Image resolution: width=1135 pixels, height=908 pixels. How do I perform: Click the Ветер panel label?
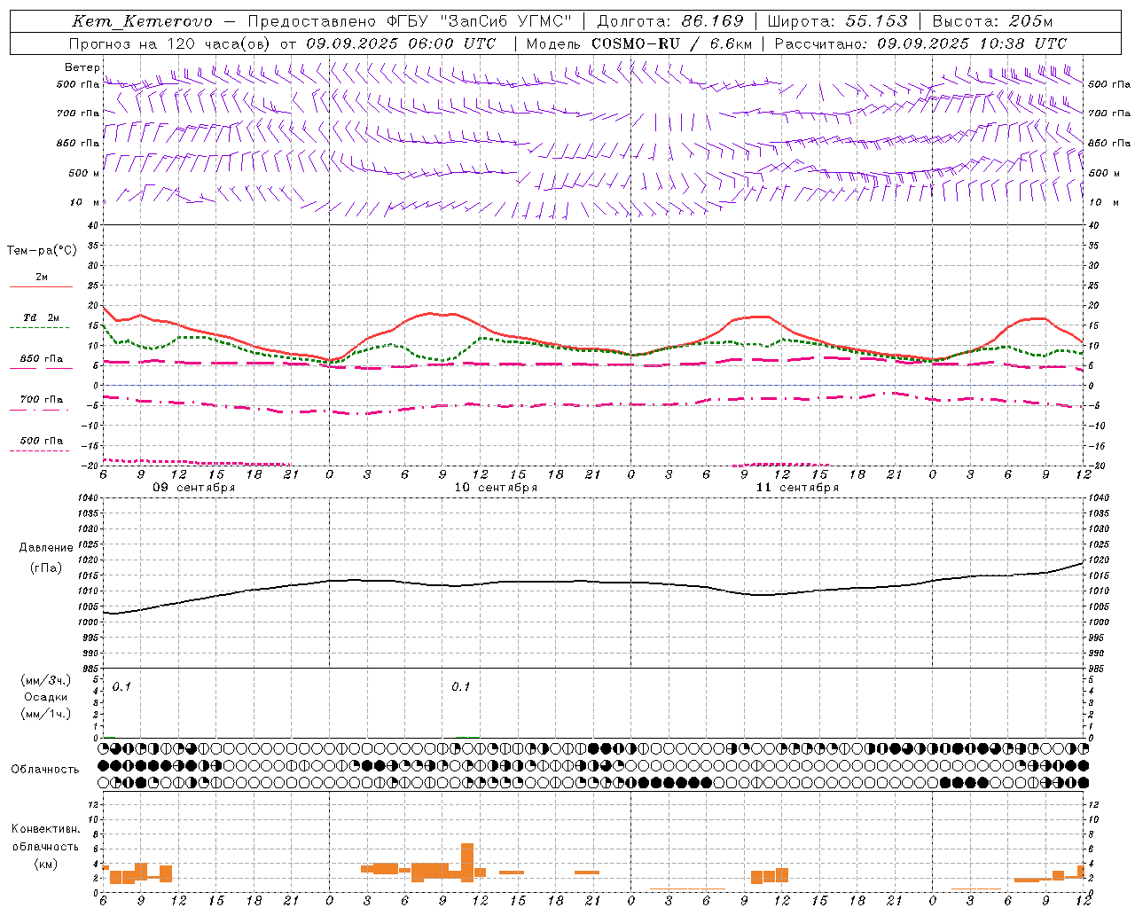pyautogui.click(x=82, y=67)
